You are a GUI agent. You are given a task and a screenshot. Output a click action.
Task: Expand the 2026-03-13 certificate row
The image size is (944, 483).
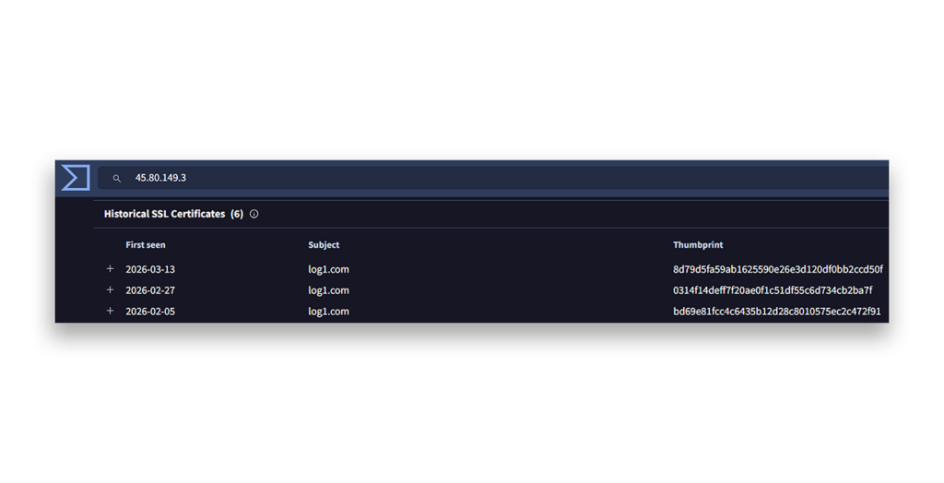(x=111, y=269)
